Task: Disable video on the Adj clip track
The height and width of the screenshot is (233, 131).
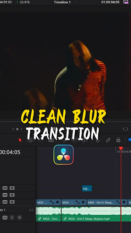Action: pyautogui.click(x=12, y=188)
